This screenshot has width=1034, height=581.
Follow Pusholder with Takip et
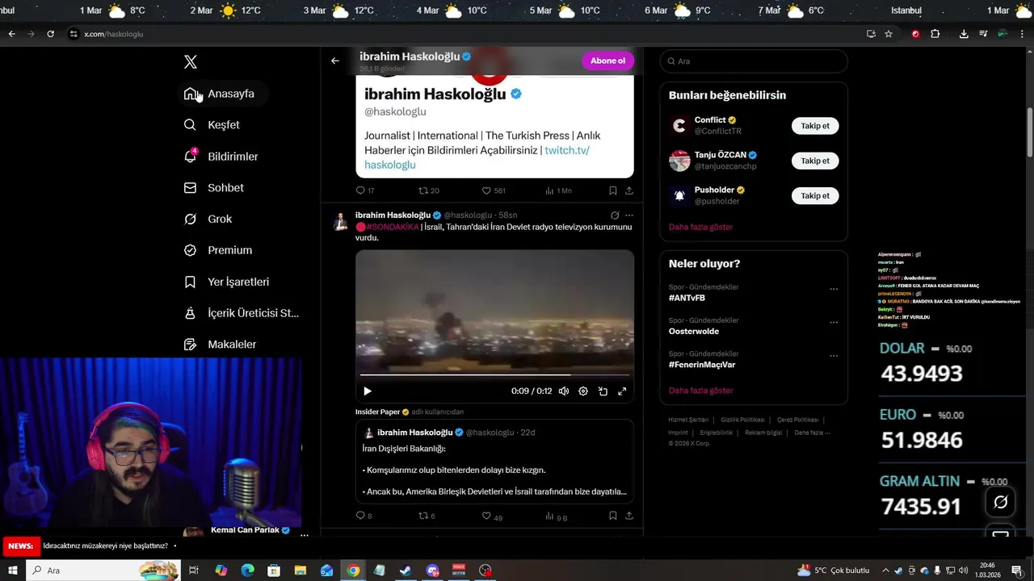pyautogui.click(x=815, y=195)
